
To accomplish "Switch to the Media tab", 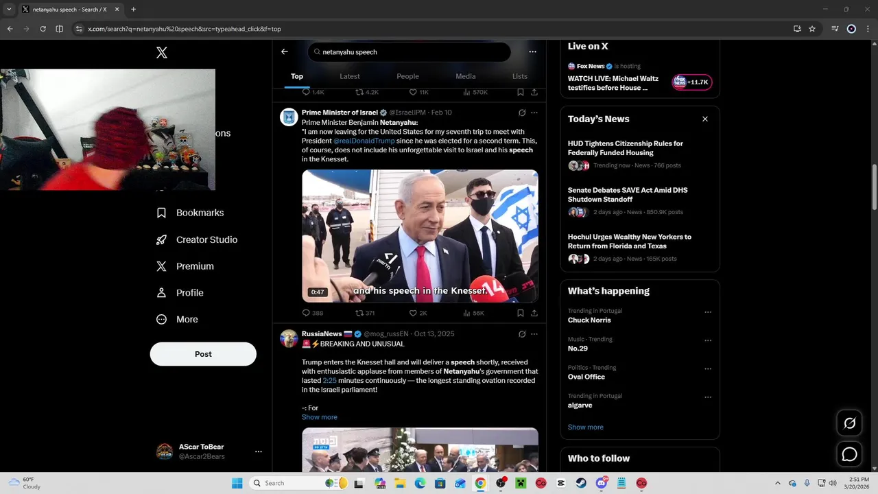I will point(466,76).
